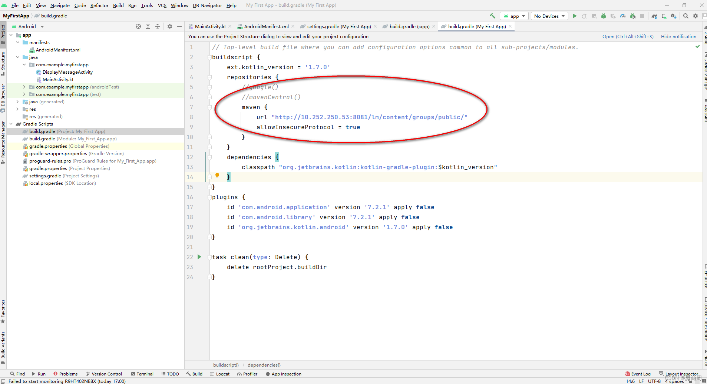Click Search Everywhere magnifier icon

point(686,16)
